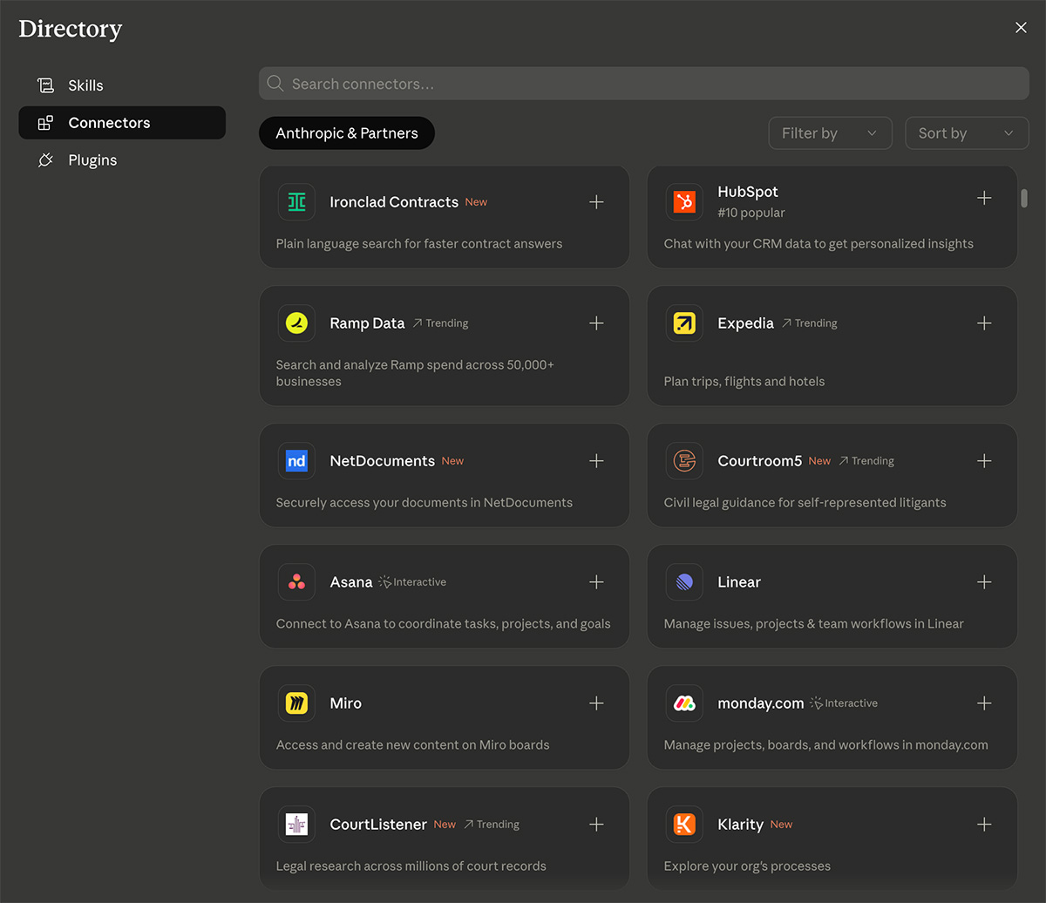Click the Ramp Data connector name

367,322
